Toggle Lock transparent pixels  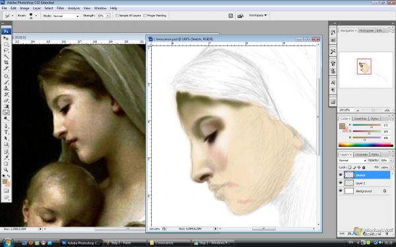350,167
